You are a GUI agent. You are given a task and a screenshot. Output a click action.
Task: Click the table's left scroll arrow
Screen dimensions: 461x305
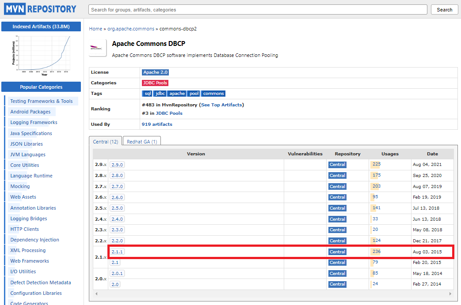(96, 294)
